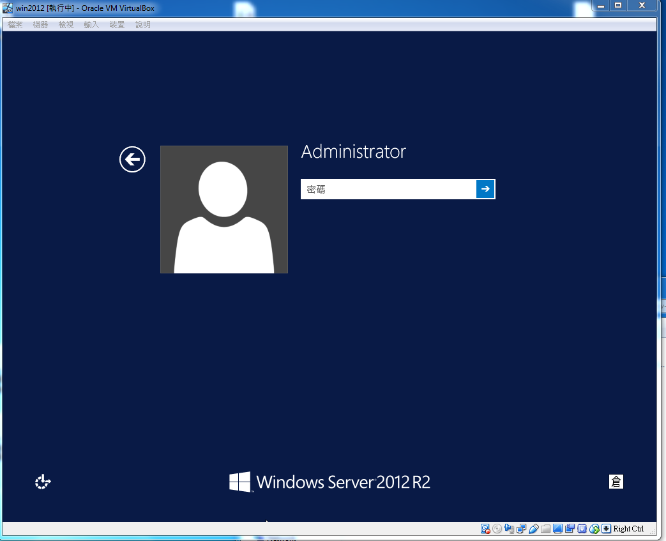Close the win2012 VirtualBox window
The image size is (666, 541).
pyautogui.click(x=642, y=6)
